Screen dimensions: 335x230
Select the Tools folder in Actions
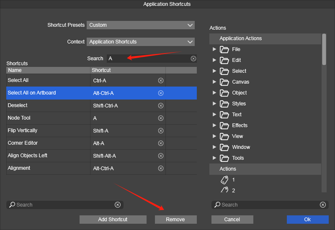[238, 158]
